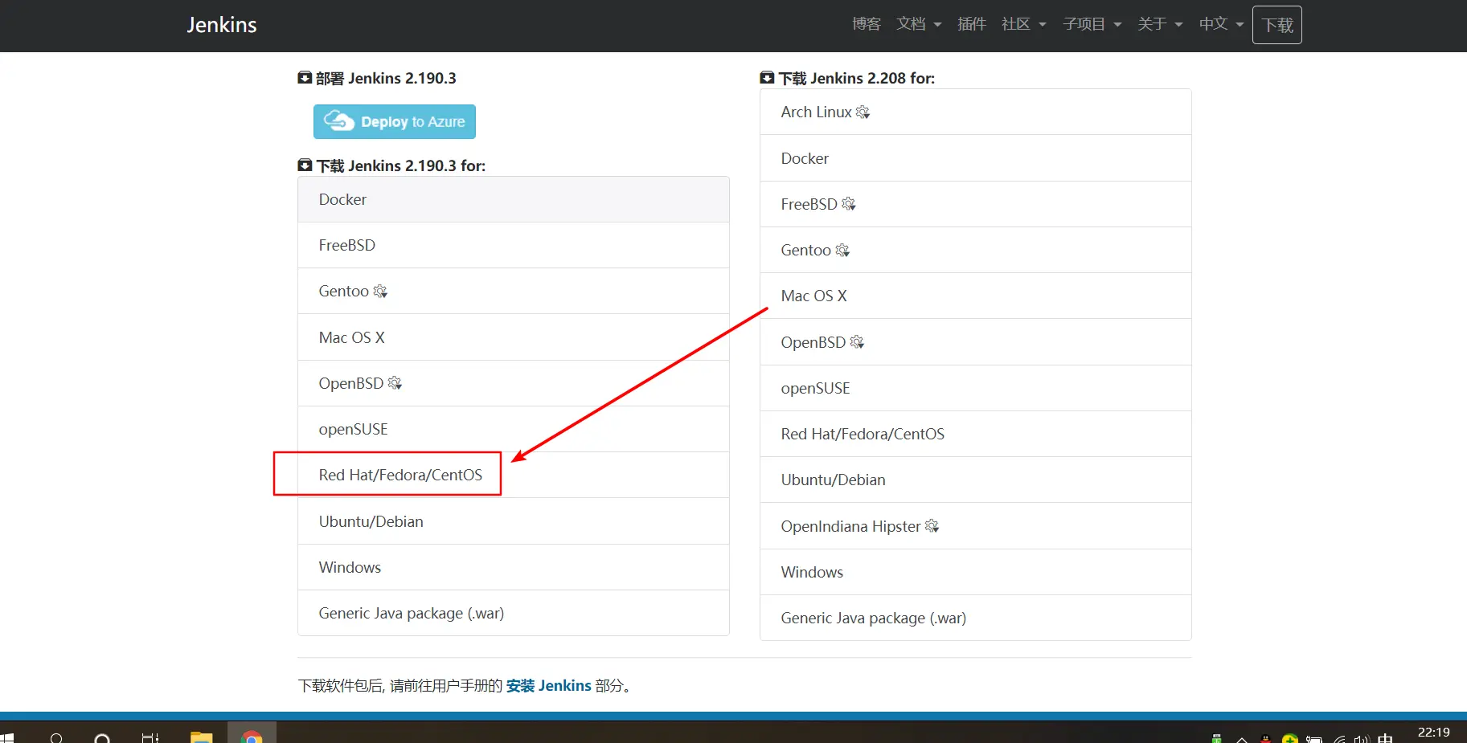Choose FreeBSD in the Jenkins 2.190.3 list

pos(514,245)
